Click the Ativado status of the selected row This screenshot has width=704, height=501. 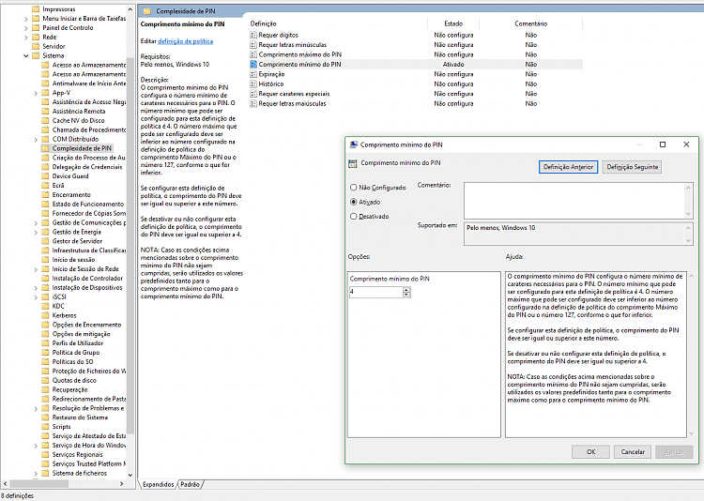pos(453,65)
